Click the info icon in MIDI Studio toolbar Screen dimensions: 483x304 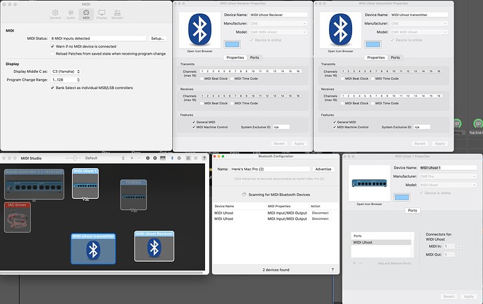click(148, 158)
